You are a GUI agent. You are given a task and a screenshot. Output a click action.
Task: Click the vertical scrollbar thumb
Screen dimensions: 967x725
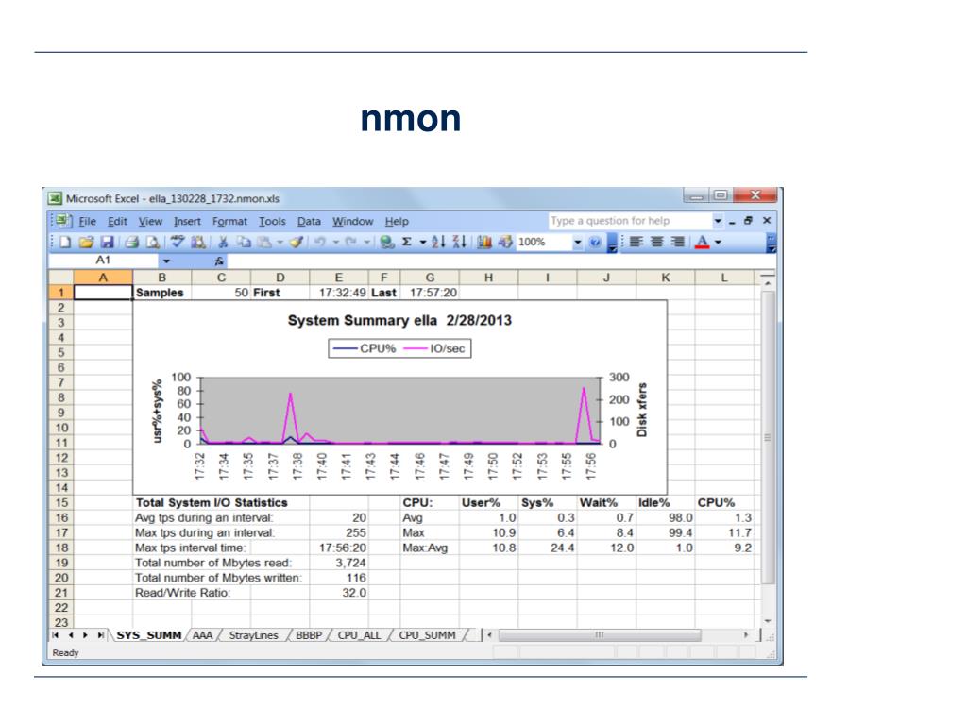[x=767, y=437]
